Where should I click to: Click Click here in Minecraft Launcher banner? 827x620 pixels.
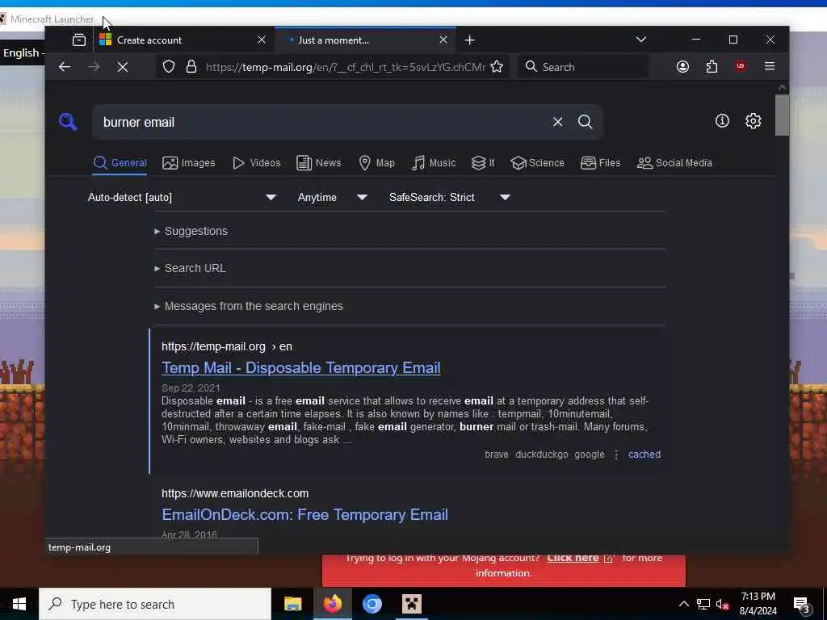[x=573, y=558]
